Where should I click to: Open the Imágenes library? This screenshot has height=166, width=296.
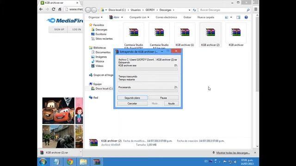click(101, 57)
